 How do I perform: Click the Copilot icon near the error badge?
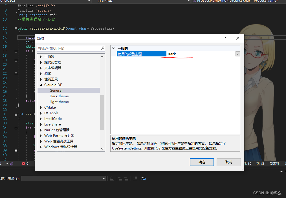point(11,164)
